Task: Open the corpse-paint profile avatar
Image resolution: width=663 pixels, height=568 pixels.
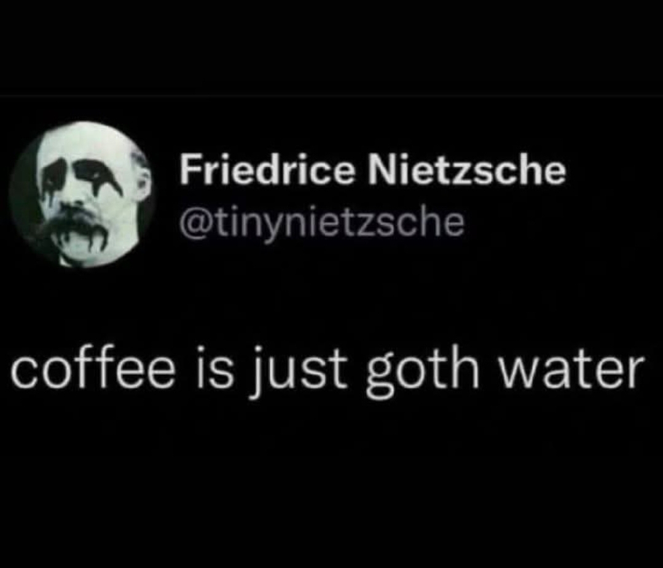Action: [80, 194]
